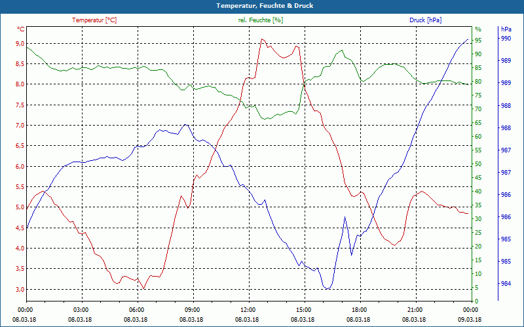Click the "55" humidity axis value

[x=478, y=150]
